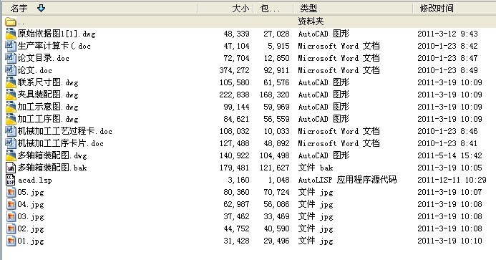Click packed size 104,498
Screen dimensions: 496x260
point(275,155)
